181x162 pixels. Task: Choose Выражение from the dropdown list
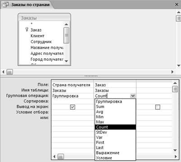click(x=115, y=153)
